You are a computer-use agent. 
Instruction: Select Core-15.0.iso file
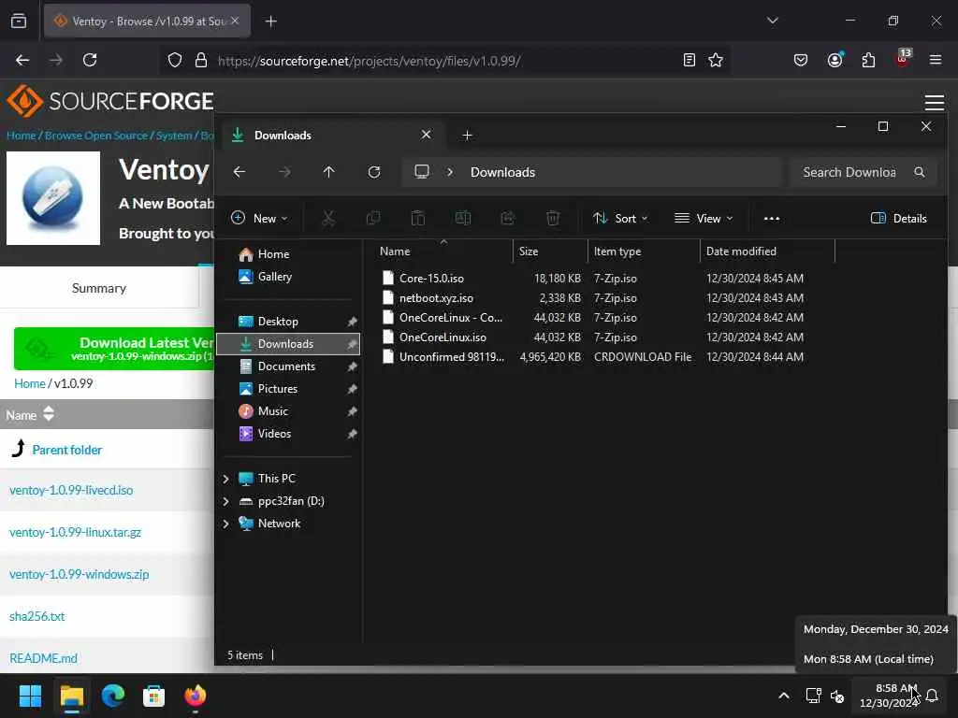point(431,279)
